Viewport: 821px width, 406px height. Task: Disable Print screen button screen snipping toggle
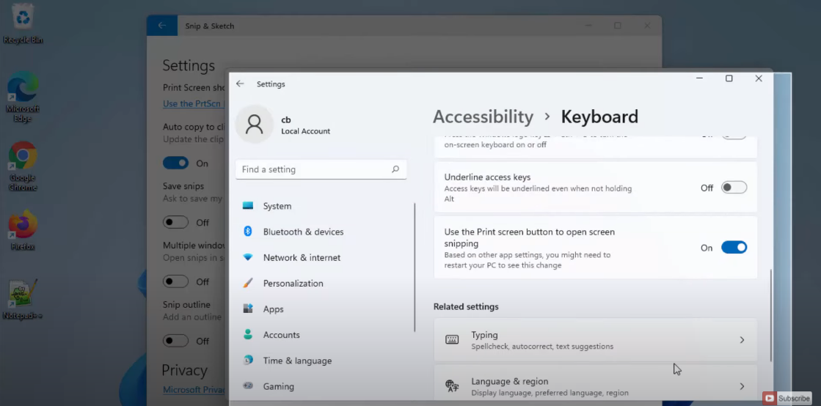pos(734,248)
